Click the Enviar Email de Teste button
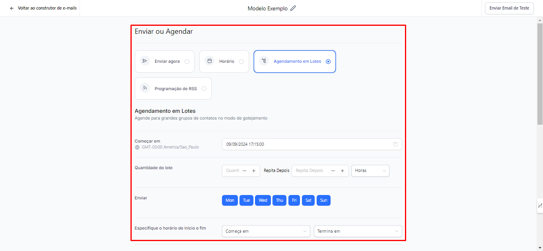 coord(509,8)
